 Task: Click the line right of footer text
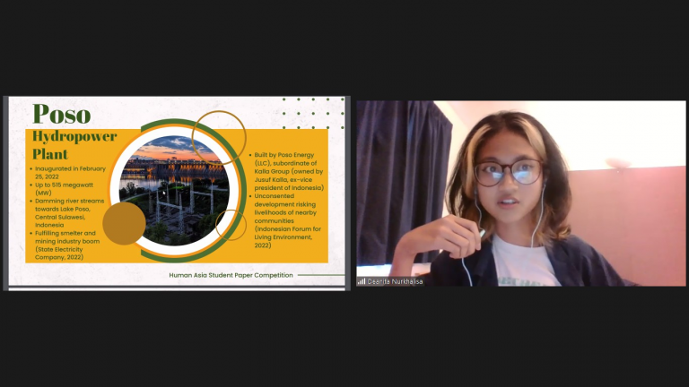coord(320,275)
